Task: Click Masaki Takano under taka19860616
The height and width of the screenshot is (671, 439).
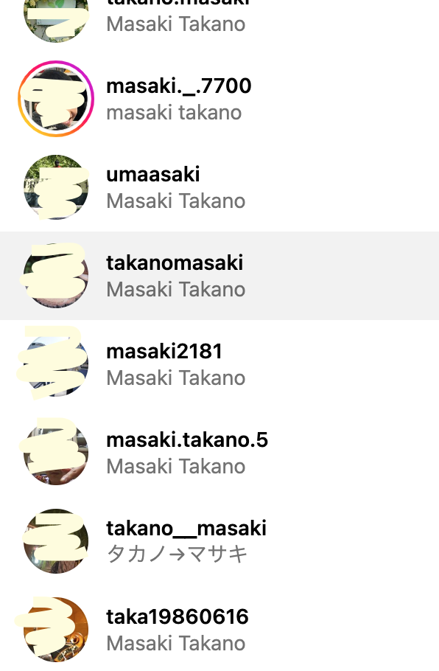Action: [x=176, y=643]
